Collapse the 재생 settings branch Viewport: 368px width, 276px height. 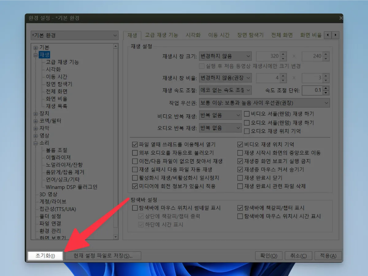[x=36, y=55]
